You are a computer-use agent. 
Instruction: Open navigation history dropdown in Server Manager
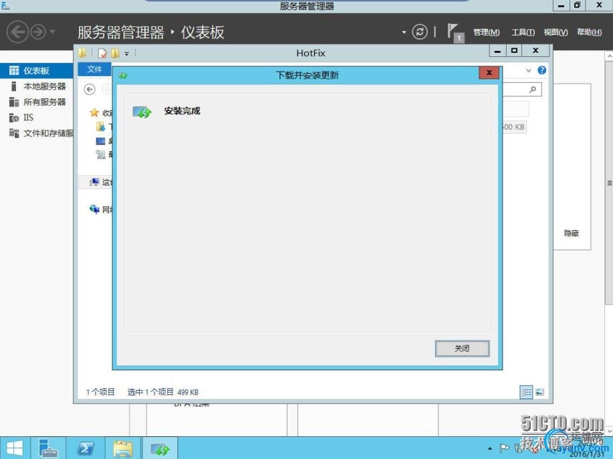click(52, 31)
